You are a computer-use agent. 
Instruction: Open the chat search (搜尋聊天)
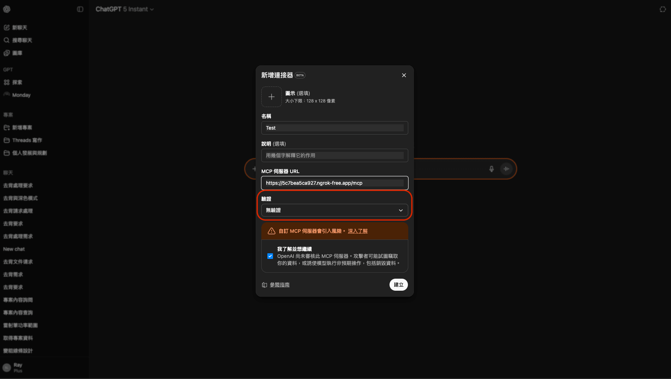(x=22, y=40)
